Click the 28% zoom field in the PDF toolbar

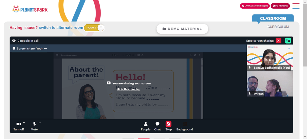(128, 55)
